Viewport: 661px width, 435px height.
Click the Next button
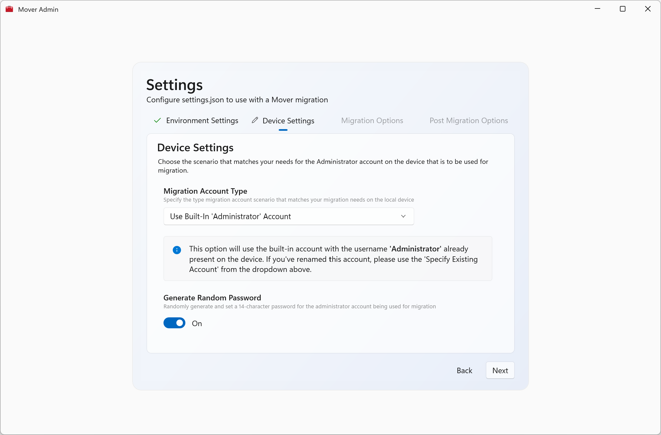click(500, 370)
